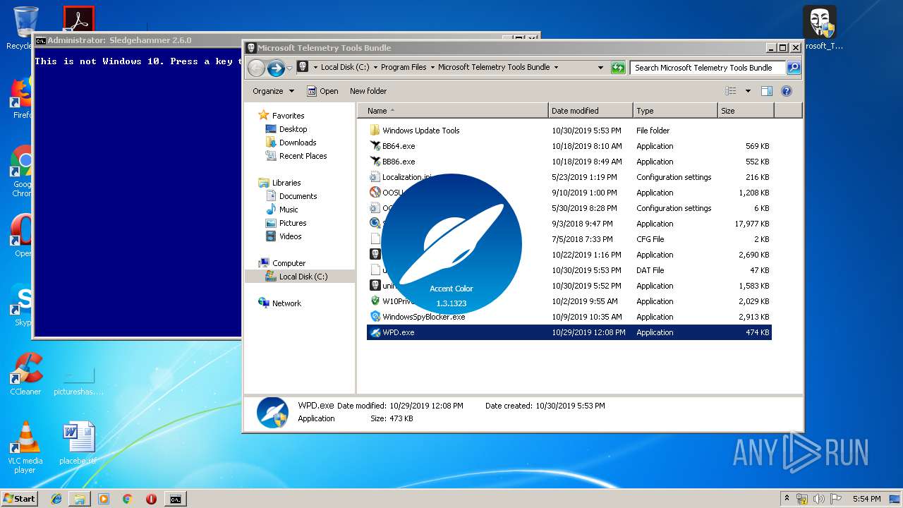Select Downloads in navigation pane
903x508 pixels.
tap(291, 143)
